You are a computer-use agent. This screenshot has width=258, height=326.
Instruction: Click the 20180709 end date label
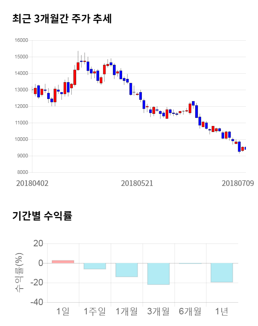click(x=237, y=183)
